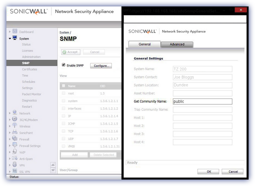
Task: Click the Cancel button on SNMP page
Action: [x=94, y=52]
